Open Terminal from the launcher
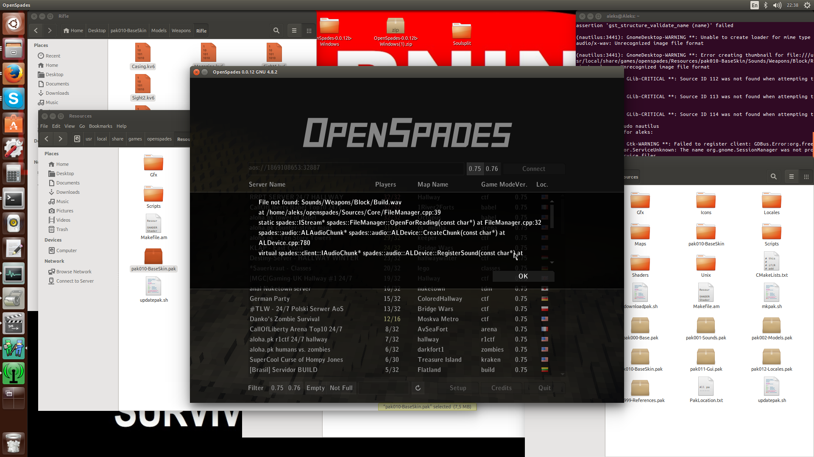Image resolution: width=814 pixels, height=457 pixels. (14, 199)
